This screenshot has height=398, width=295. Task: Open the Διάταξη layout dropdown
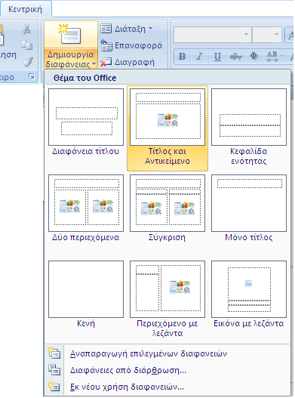pos(127,29)
